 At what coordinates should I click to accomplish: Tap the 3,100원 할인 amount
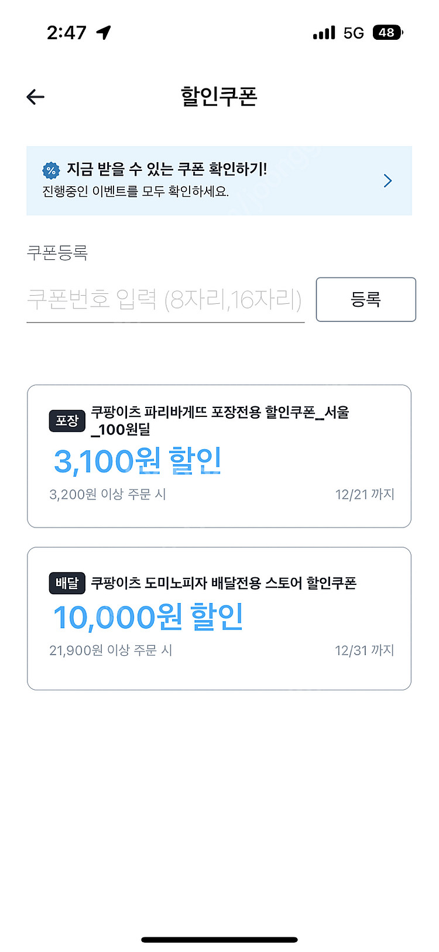coord(138,461)
